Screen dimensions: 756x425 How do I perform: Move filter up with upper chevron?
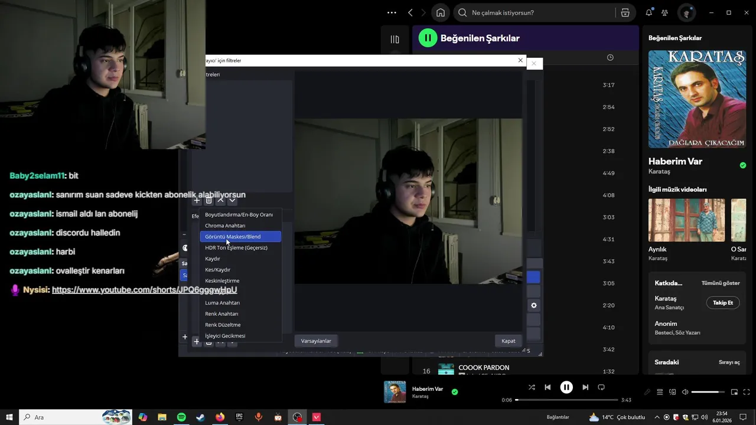[x=220, y=201]
